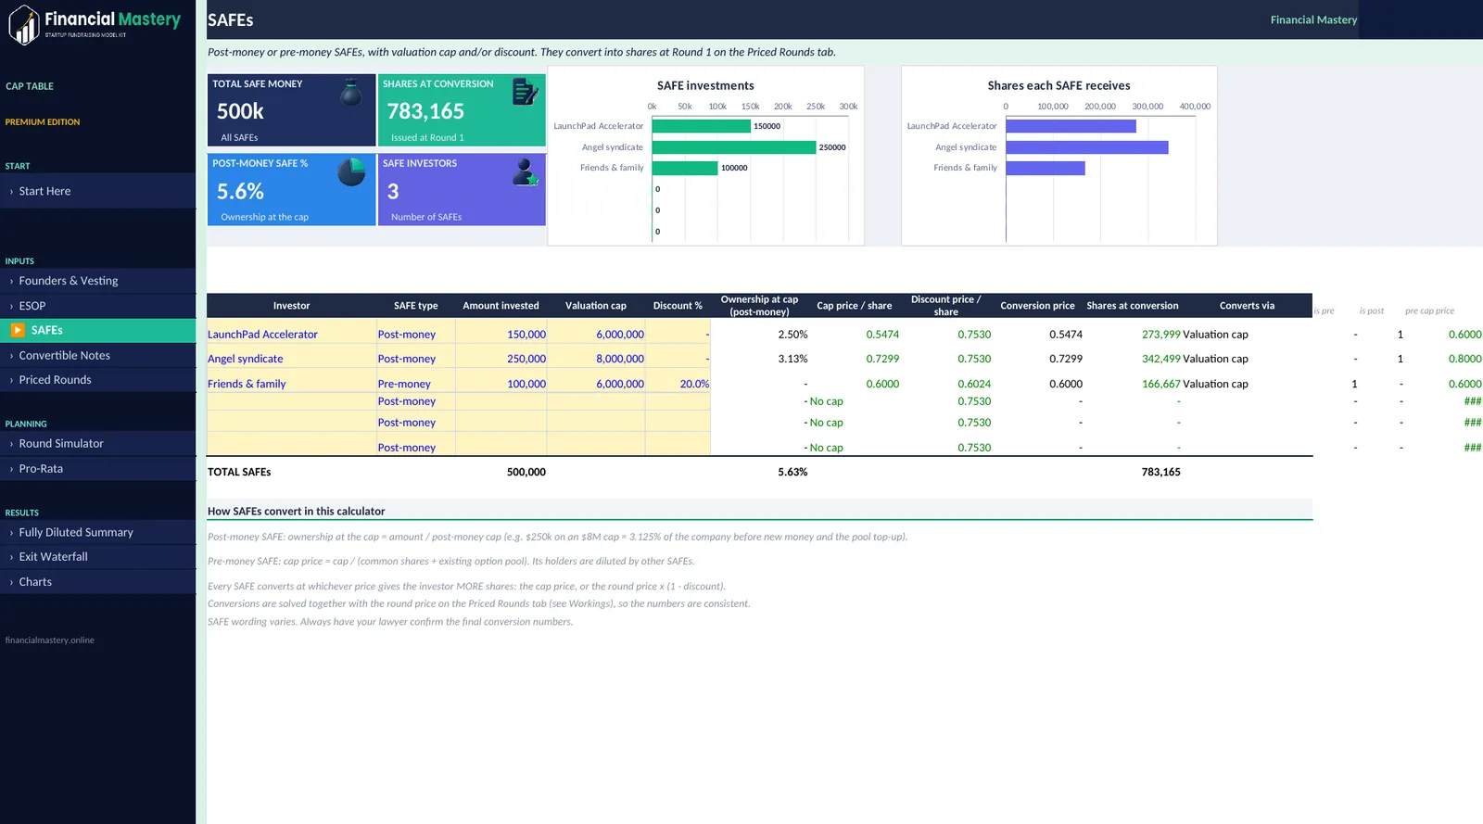The height and width of the screenshot is (824, 1483).
Task: Click financialmastery.online link in sidebar
Action: 50,640
